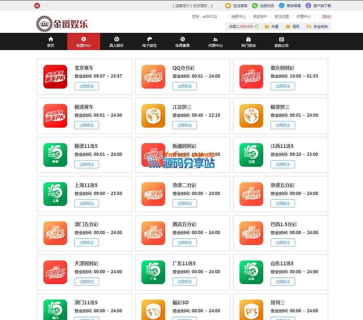Click the 充值 recharge button
This screenshot has height=320, width=363.
[x=272, y=26]
